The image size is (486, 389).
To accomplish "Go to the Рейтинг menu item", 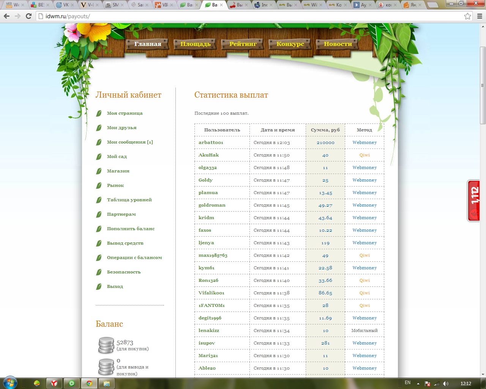I will click(243, 44).
